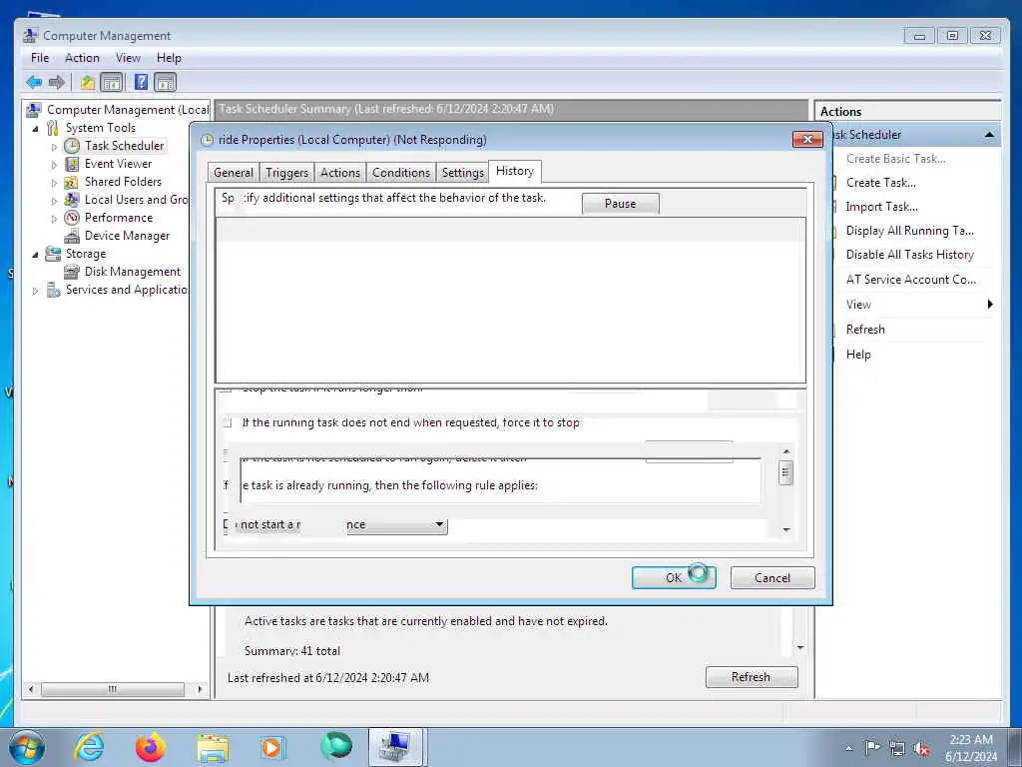The width and height of the screenshot is (1022, 767).
Task: Click the Performance monitor icon
Action: click(72, 218)
